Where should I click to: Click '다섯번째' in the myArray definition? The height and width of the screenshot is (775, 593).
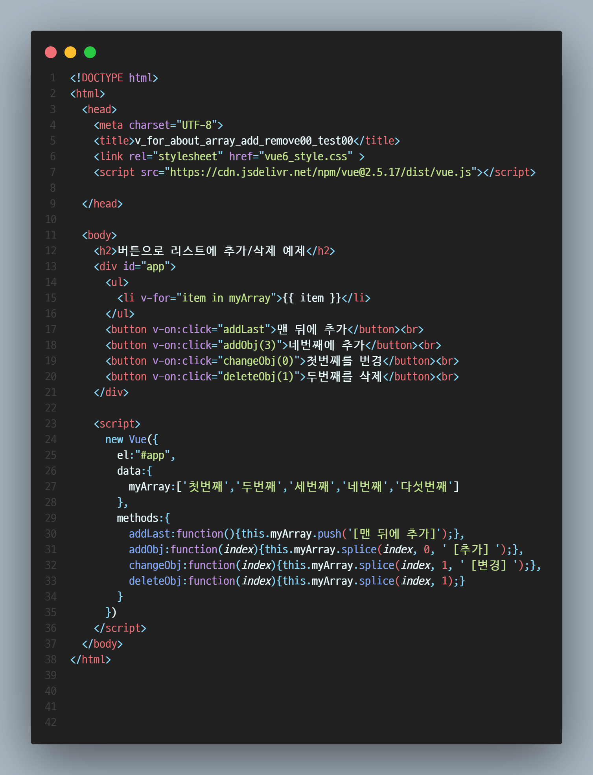424,487
